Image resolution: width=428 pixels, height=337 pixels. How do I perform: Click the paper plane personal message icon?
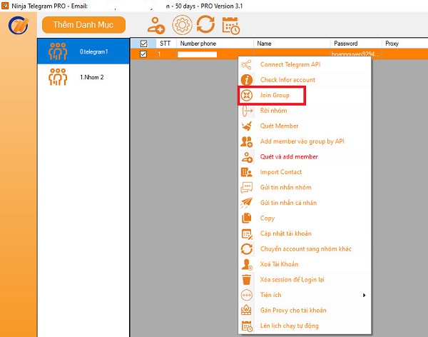pos(247,203)
